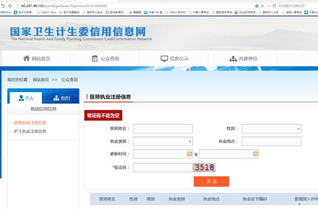Image resolution: width=318 pixels, height=209 pixels.
Task: Click the 更新时间 start date field
Action: click(163, 154)
